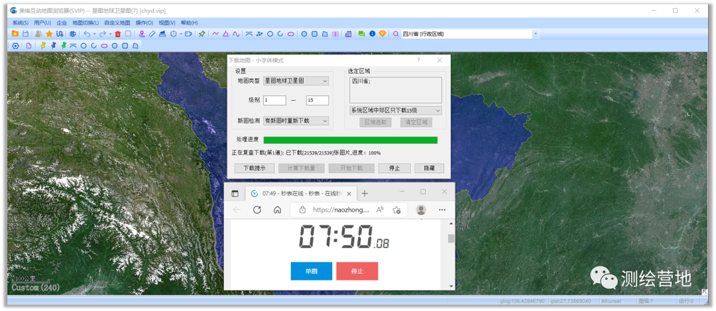Click the save disk icon in toolbar
The height and width of the screenshot is (311, 716).
click(26, 33)
